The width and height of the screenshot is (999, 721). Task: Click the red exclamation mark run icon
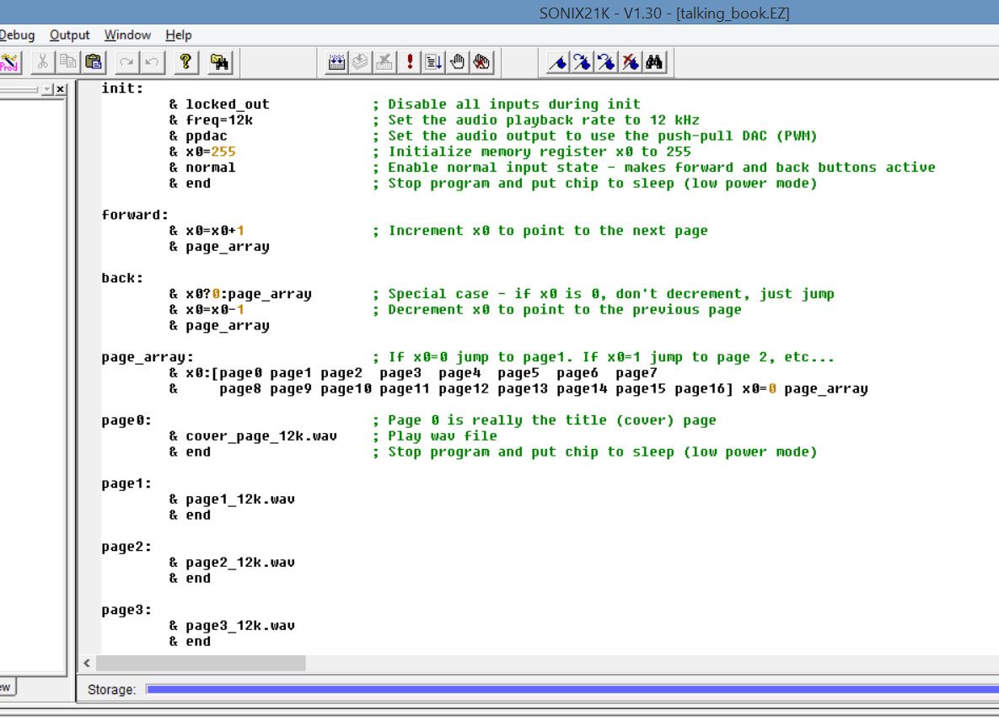pos(409,61)
